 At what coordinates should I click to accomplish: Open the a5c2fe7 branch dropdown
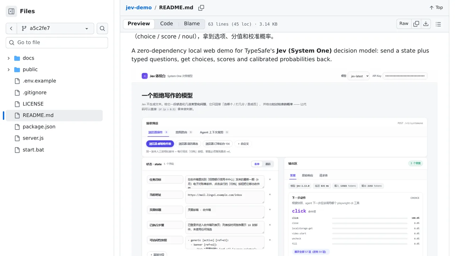[x=55, y=28]
